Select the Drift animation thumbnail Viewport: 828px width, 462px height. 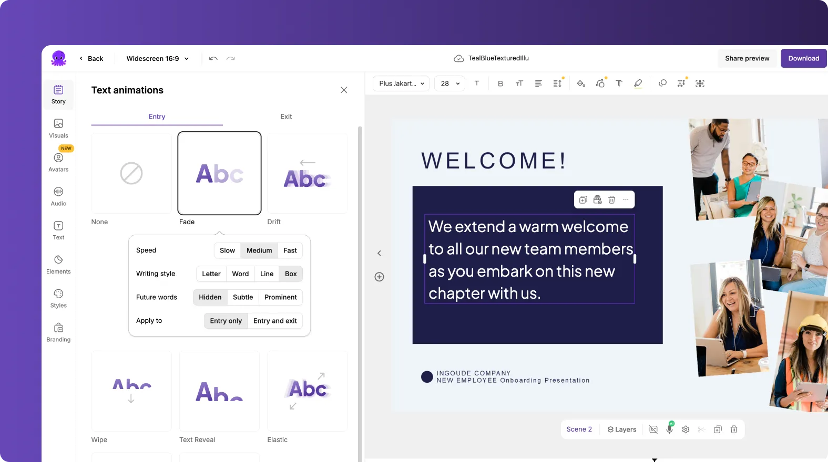click(x=308, y=173)
